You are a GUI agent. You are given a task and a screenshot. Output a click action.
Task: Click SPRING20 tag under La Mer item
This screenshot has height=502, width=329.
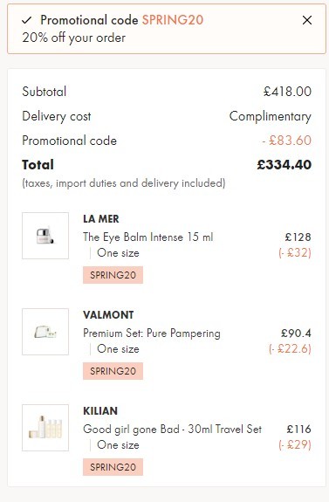click(x=113, y=275)
